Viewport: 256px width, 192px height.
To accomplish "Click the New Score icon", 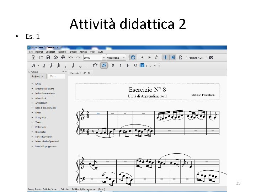I will pyautogui.click(x=33, y=58).
